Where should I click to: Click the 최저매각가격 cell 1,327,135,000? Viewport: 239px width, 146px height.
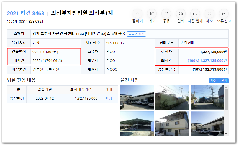click(86, 99)
